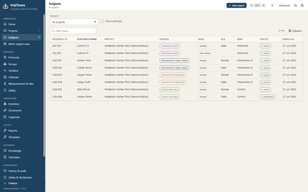
Task: Click the animal kind badge
Action: pos(203,46)
